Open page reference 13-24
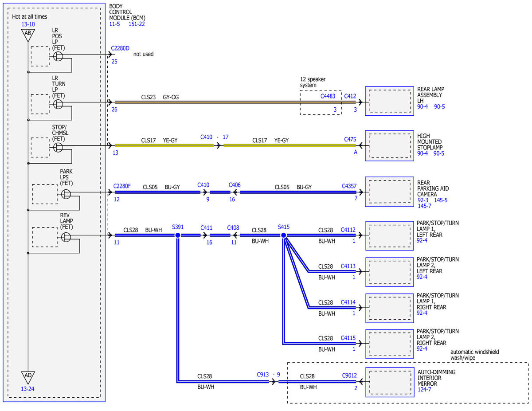Viewport: 532px width, 411px height. [27, 389]
